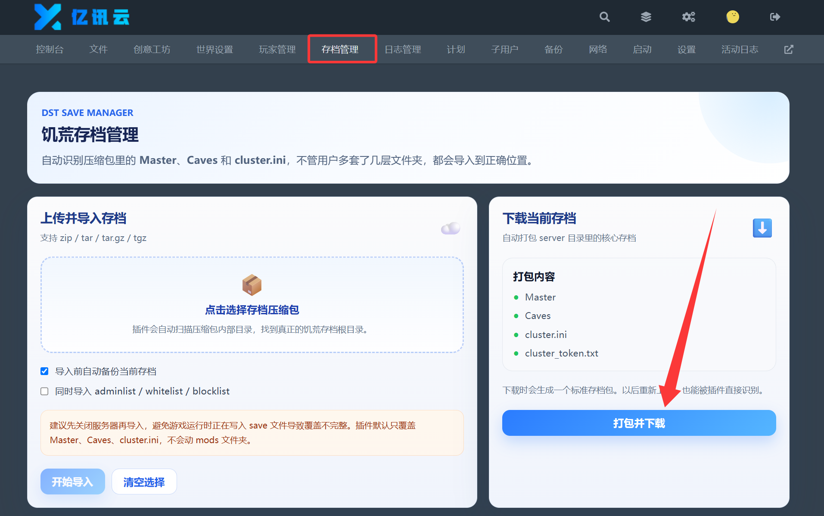Screen dimensions: 824x516
Task: Click the blue download arrow icon
Action: (x=762, y=228)
